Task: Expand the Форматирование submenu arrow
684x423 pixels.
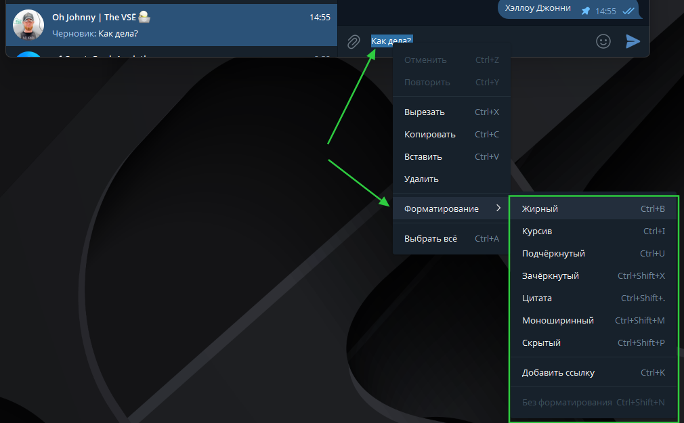Action: point(498,208)
